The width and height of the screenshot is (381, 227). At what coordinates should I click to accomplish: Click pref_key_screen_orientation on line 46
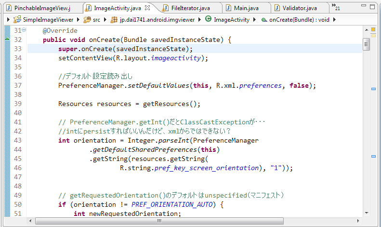pyautogui.click(x=207, y=168)
